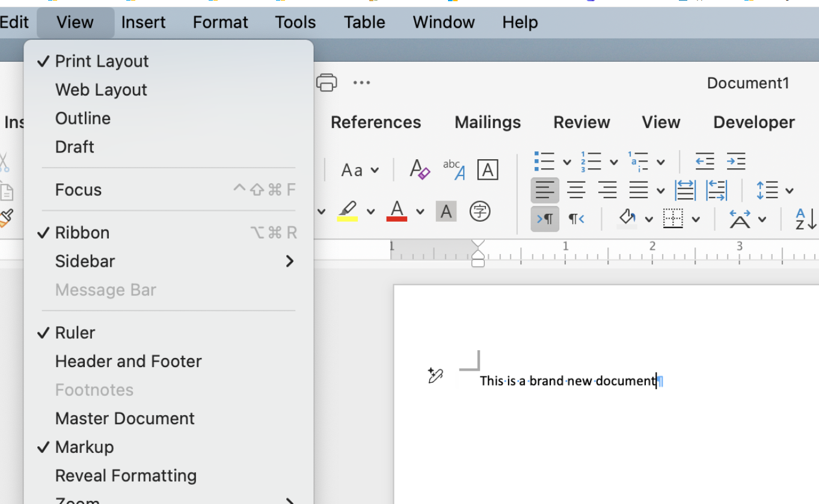Expand the Sidebar submenu

click(x=168, y=261)
